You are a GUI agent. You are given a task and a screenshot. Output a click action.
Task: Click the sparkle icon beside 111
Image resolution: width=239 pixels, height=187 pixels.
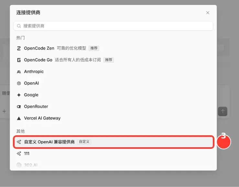[19, 153]
